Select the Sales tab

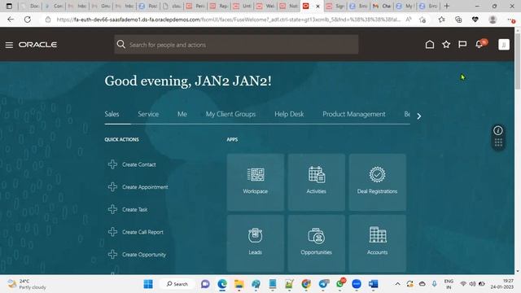pos(112,114)
